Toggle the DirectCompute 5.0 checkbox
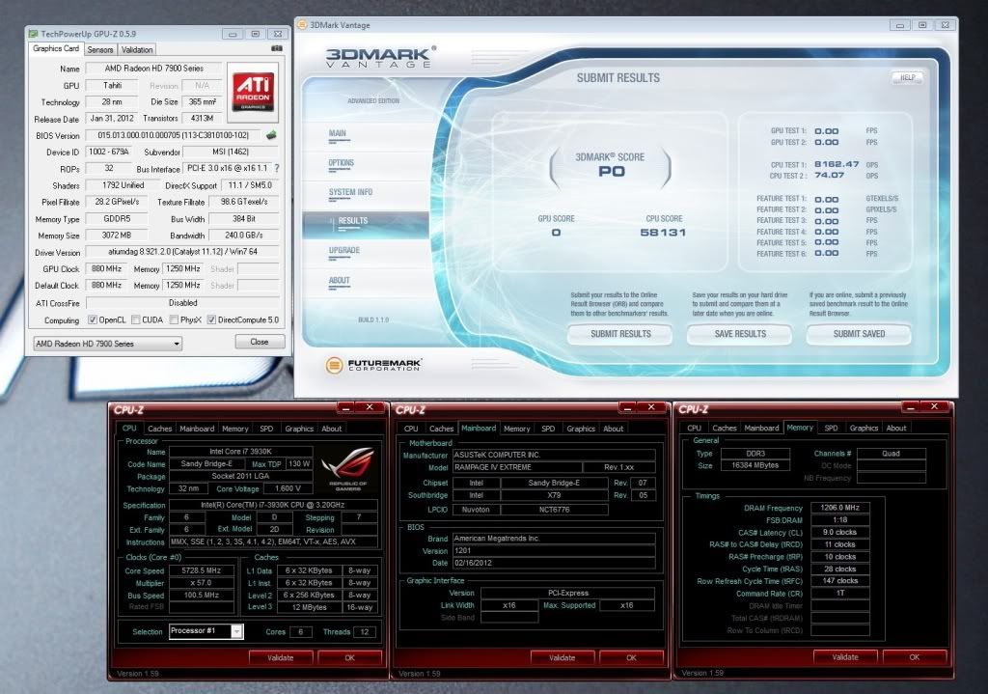988x694 pixels. tap(211, 319)
